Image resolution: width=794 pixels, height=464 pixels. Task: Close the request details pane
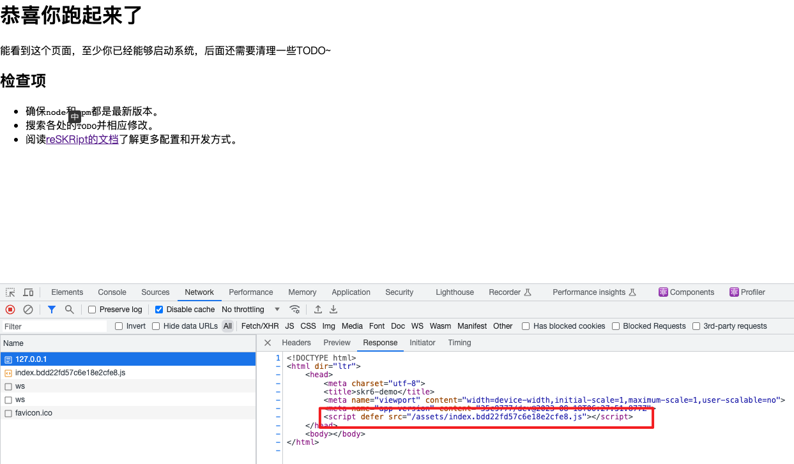(268, 343)
